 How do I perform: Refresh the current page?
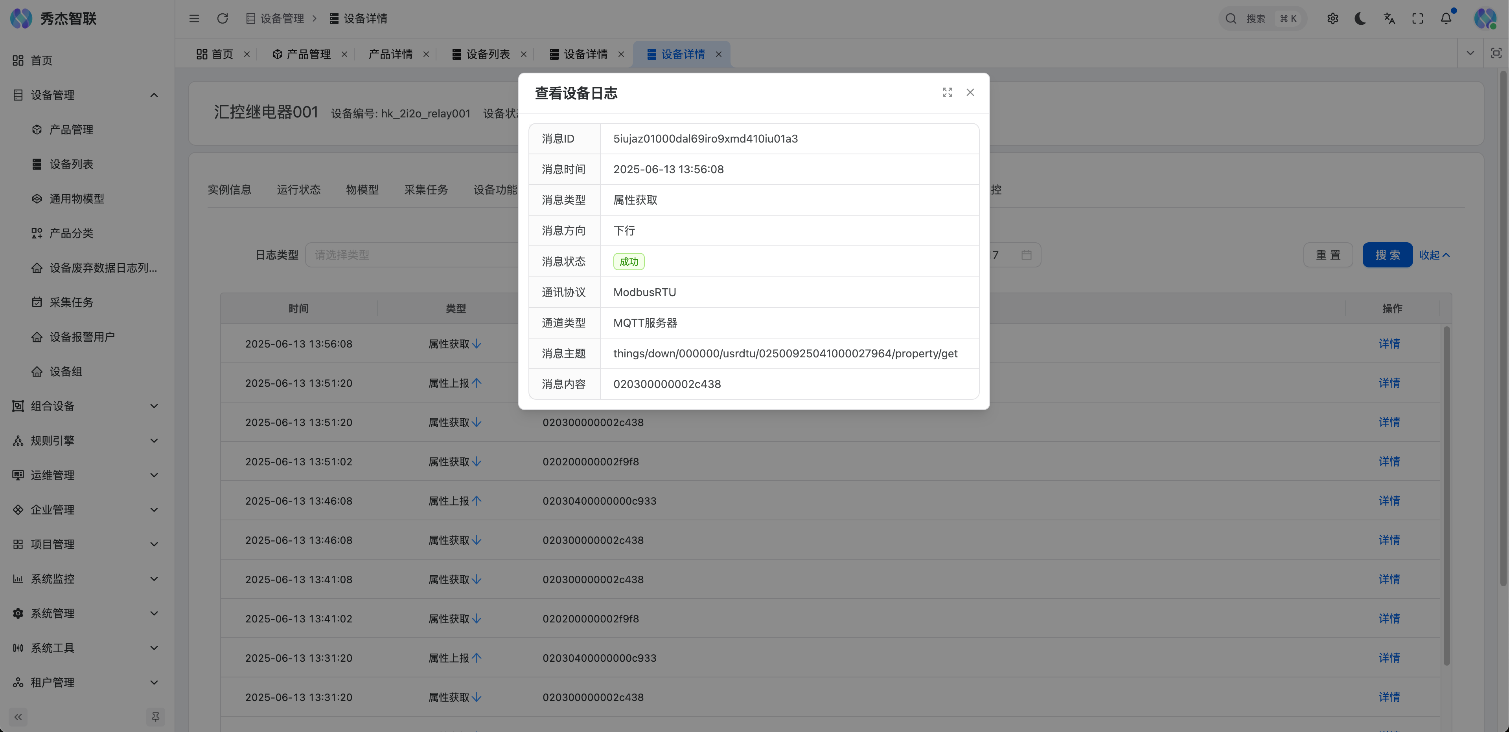pos(223,18)
